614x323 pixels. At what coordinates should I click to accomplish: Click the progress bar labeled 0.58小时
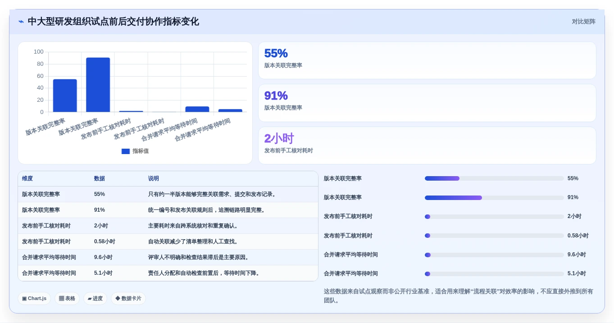494,236
